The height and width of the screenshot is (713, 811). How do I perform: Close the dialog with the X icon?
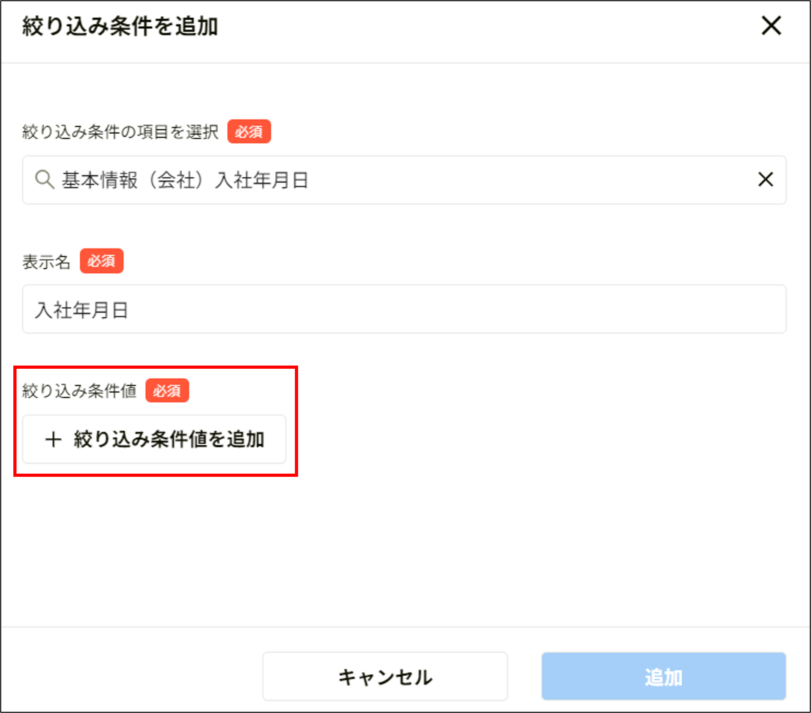pyautogui.click(x=771, y=26)
